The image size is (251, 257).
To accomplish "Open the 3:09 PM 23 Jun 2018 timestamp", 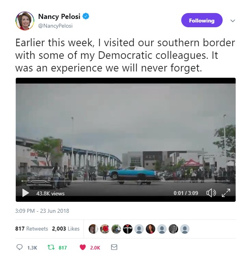I will 42,211.
